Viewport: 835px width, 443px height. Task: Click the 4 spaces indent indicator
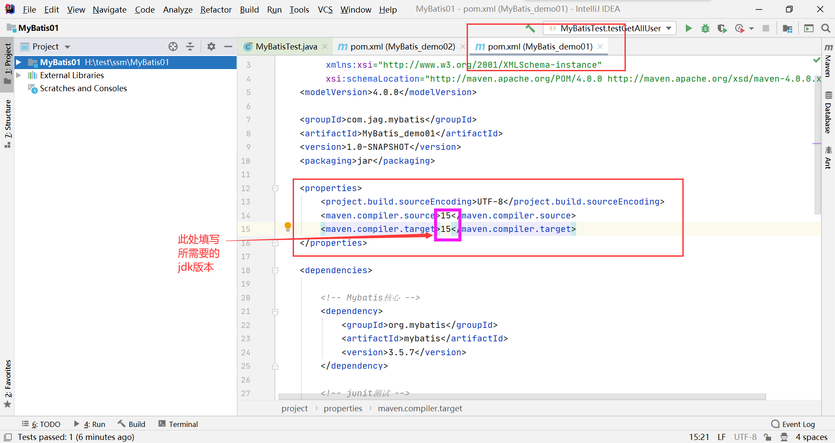(812, 437)
